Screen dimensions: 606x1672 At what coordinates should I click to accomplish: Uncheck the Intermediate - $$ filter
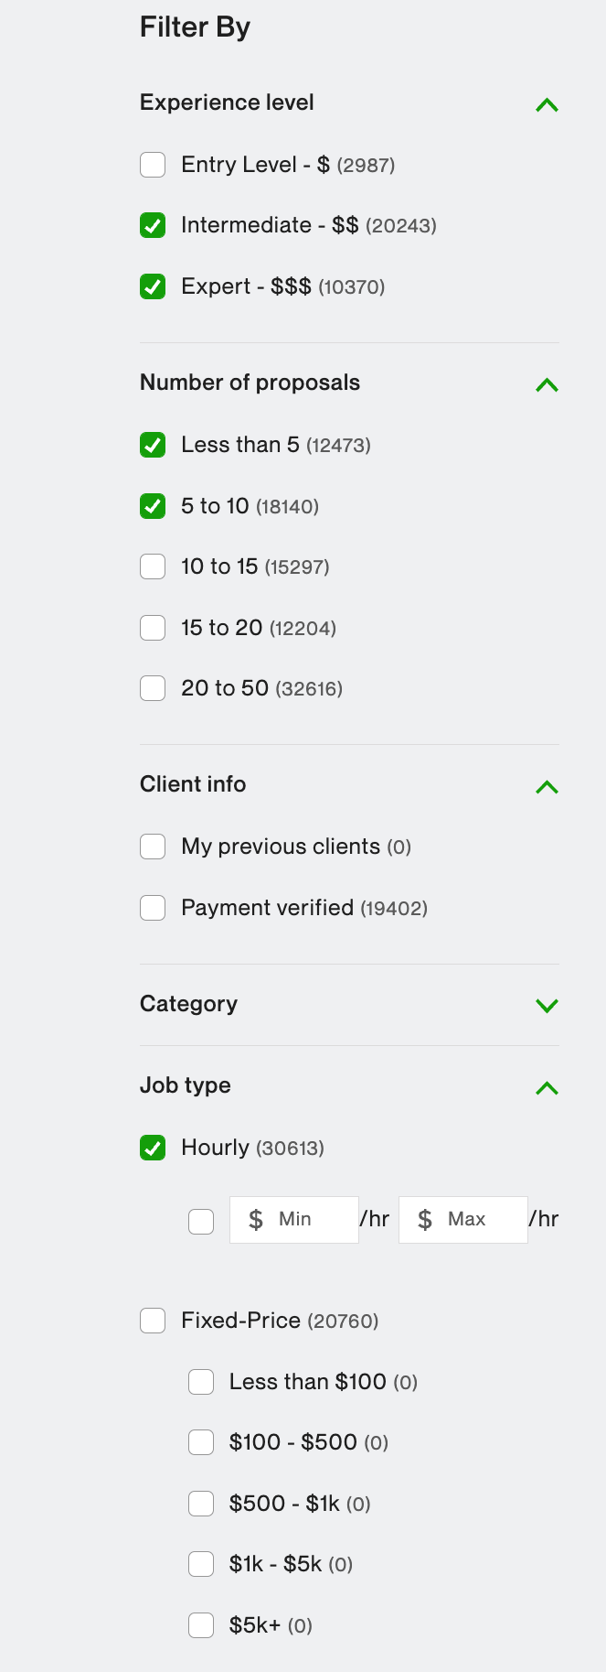pyautogui.click(x=153, y=225)
